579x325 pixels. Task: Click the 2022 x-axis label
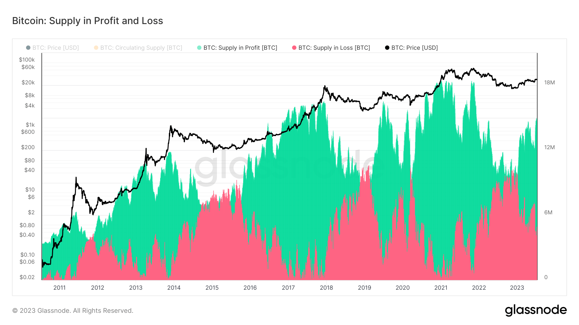point(479,288)
